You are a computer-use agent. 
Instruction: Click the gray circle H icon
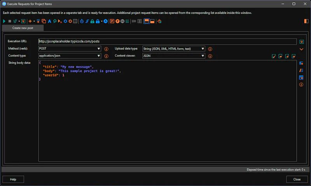tap(122, 21)
